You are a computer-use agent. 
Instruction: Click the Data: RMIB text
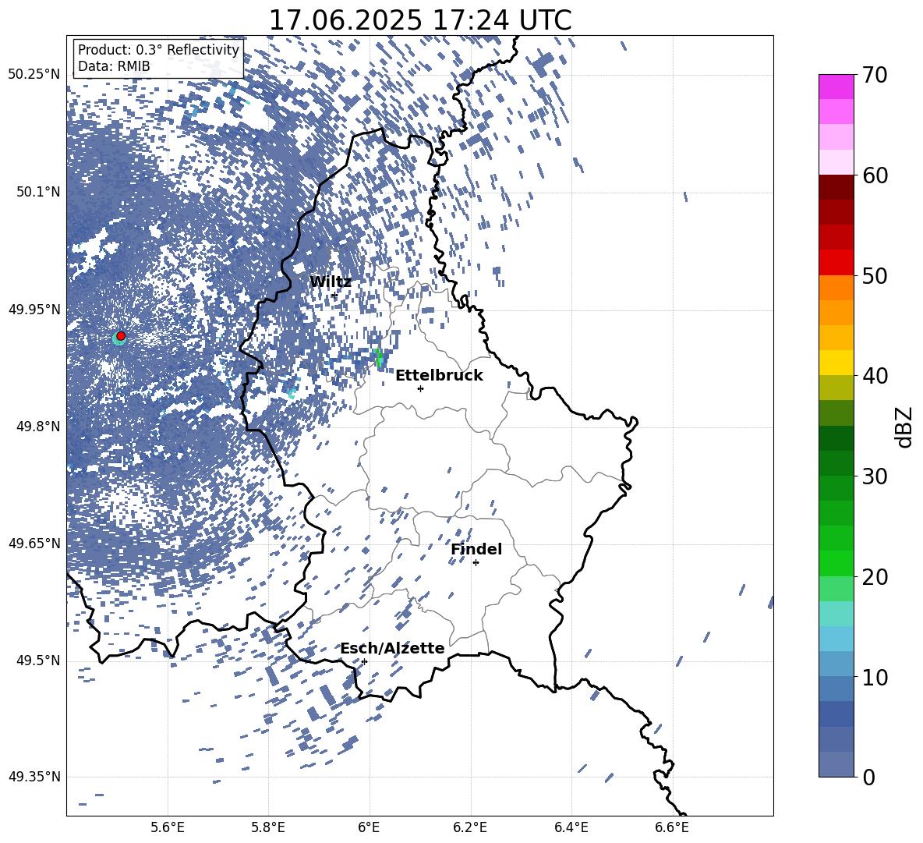114,66
